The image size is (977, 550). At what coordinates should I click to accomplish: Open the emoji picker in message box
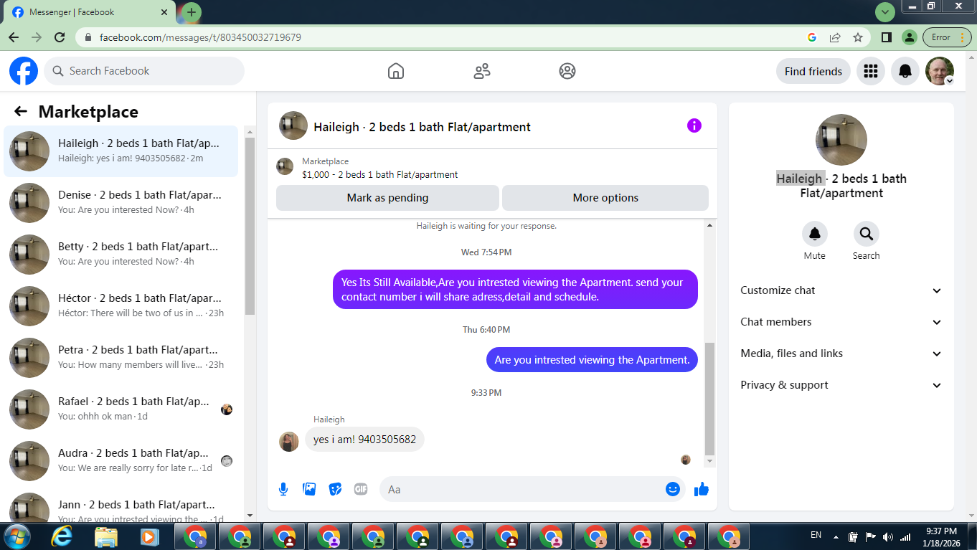coord(673,489)
